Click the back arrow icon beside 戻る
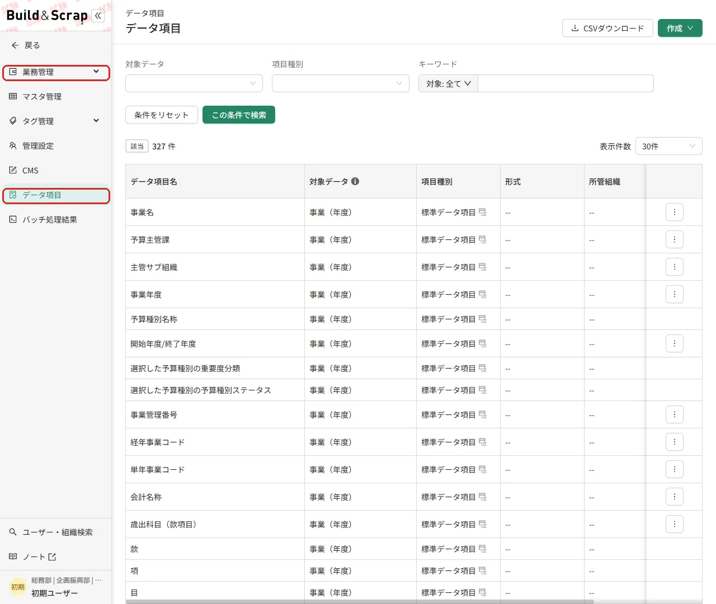This screenshot has height=604, width=716. pyautogui.click(x=15, y=45)
